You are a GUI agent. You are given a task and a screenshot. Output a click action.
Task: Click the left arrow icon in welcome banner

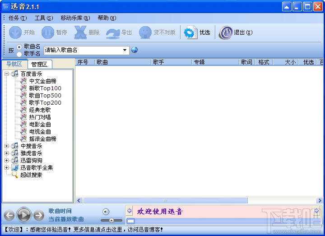pos(130,211)
